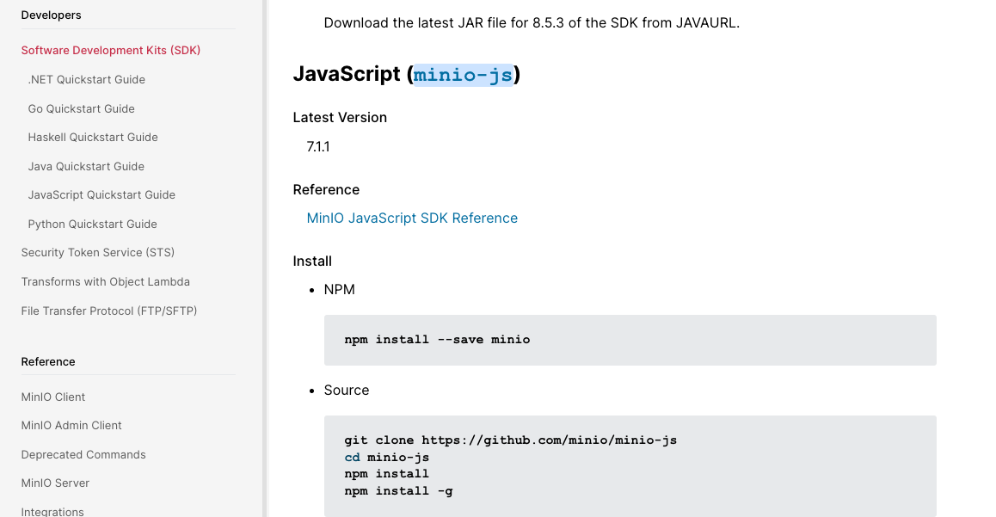
Task: Open MinIO Client reference page
Action: pos(53,397)
